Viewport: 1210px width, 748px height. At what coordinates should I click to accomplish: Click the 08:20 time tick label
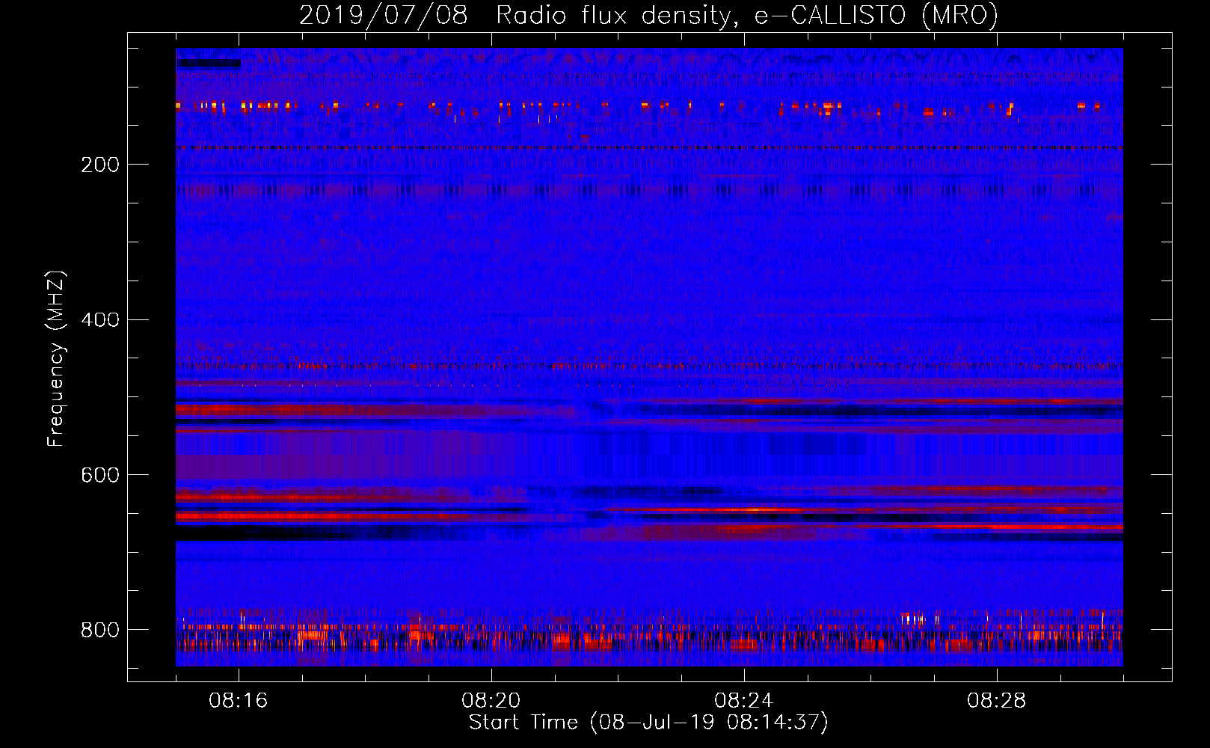tap(491, 701)
